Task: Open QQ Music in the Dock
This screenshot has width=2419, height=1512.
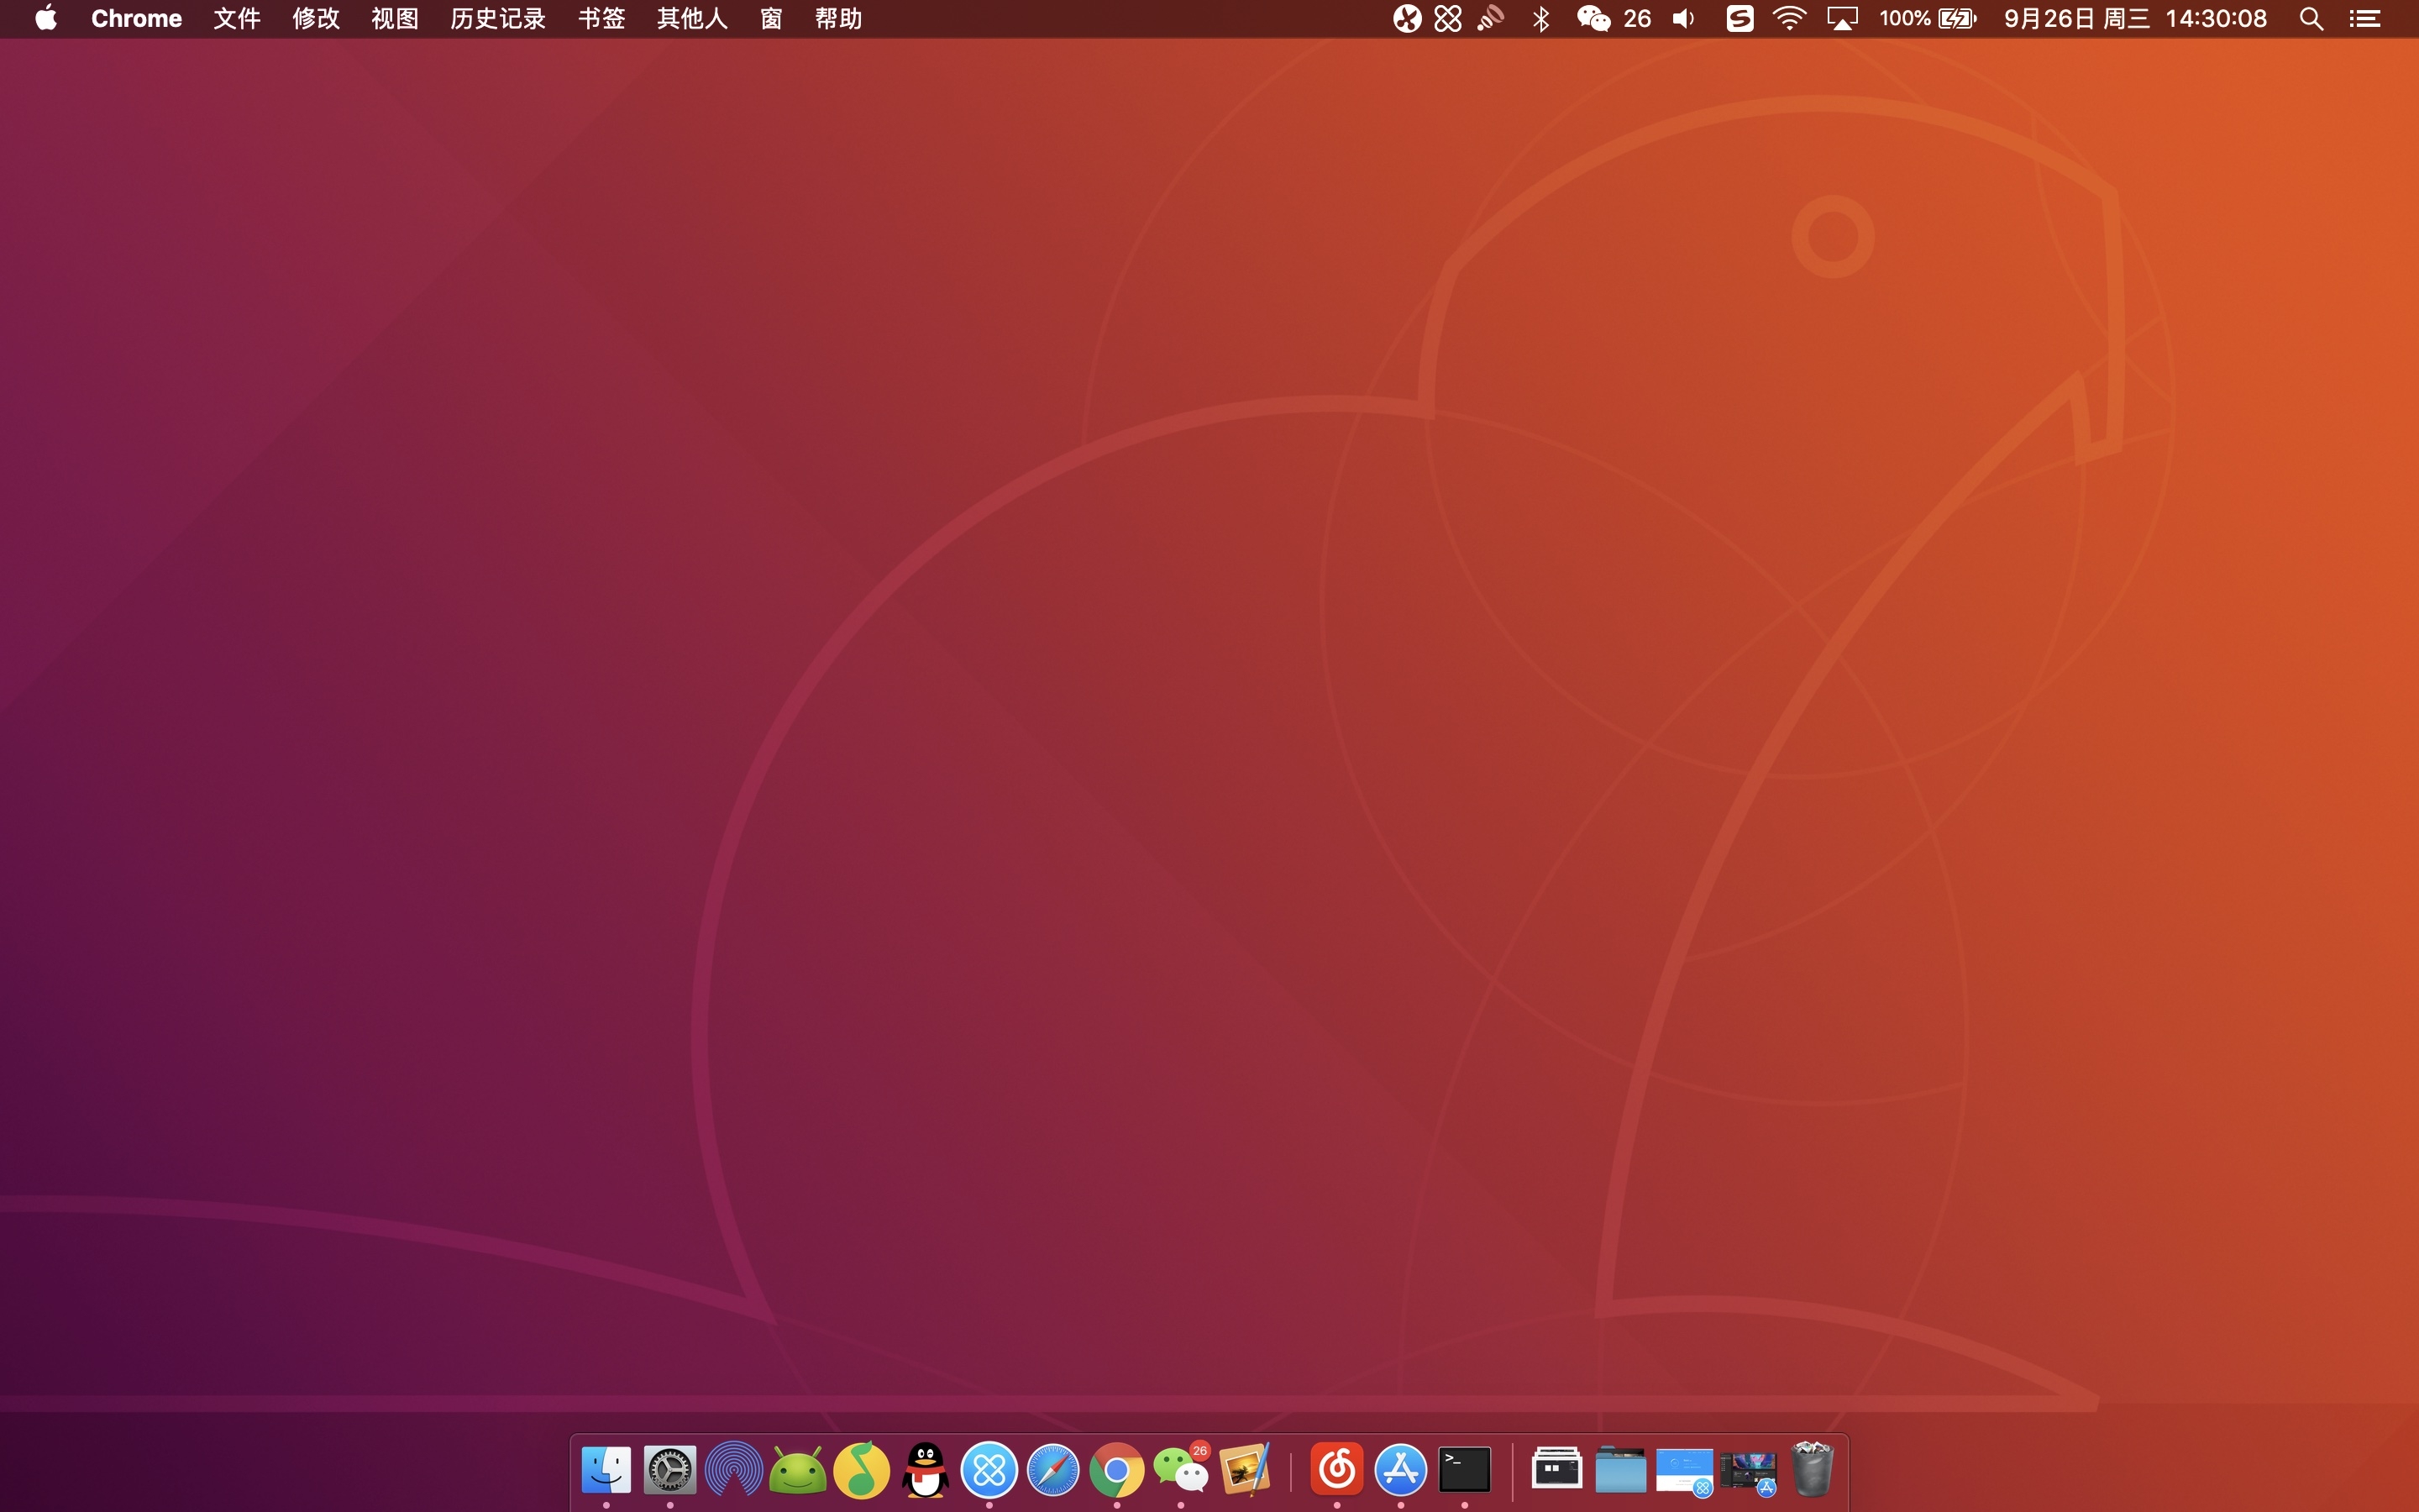Action: [x=862, y=1470]
